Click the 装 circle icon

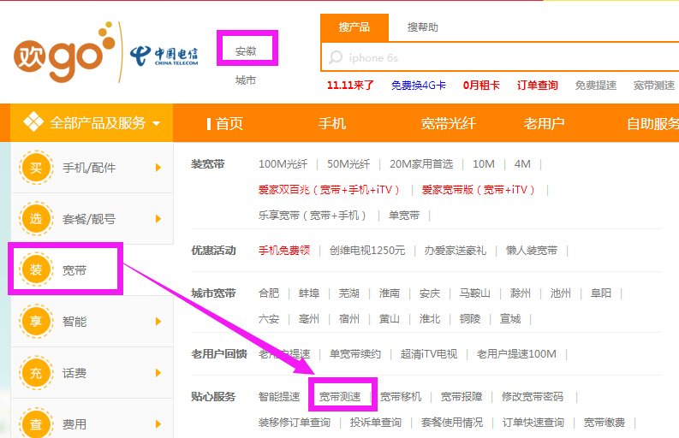click(x=36, y=269)
